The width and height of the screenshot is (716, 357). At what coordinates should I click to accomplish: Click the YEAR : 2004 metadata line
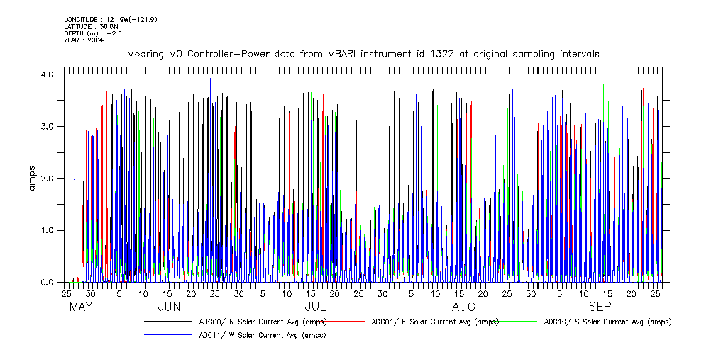pos(84,40)
